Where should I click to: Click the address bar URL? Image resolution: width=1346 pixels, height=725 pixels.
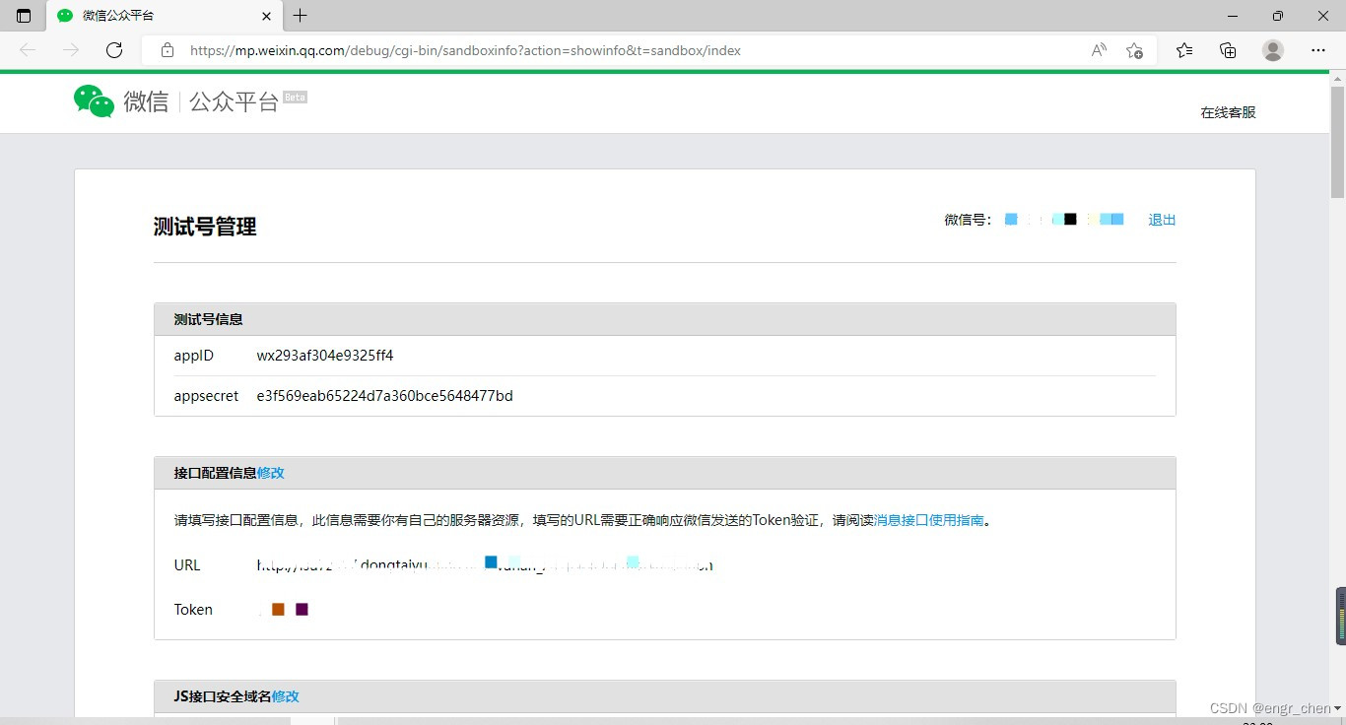pyautogui.click(x=465, y=50)
